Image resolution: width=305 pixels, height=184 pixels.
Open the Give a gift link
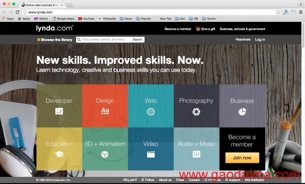205,29
